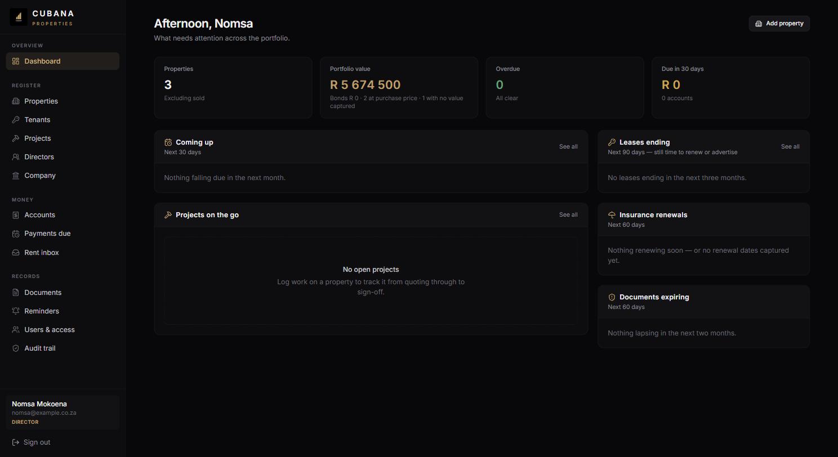Image resolution: width=838 pixels, height=457 pixels.
Task: Click the No open projects message
Action: tap(371, 270)
